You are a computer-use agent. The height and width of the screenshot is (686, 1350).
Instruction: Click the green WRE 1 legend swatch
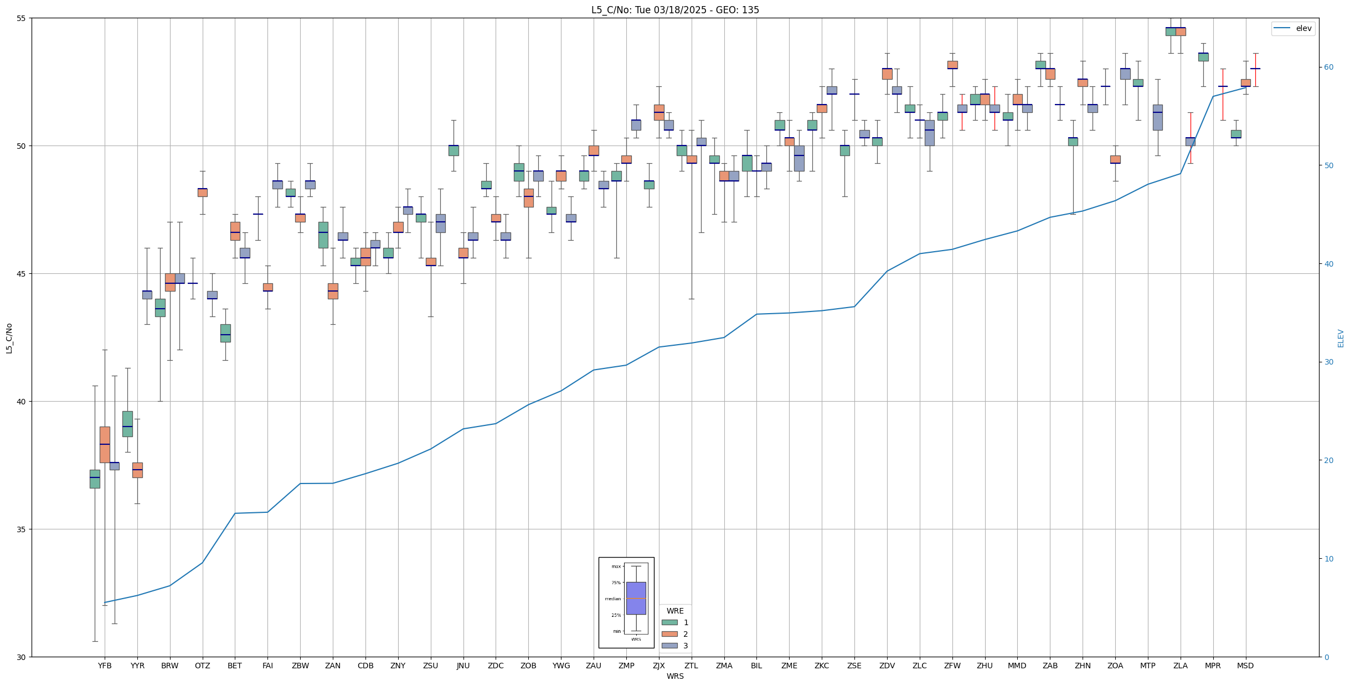[669, 622]
